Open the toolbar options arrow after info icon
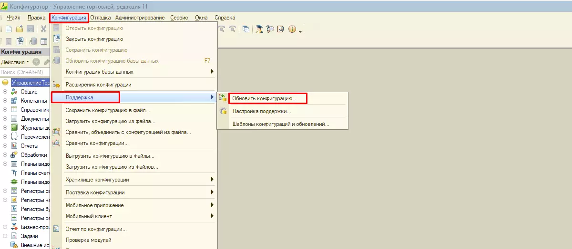 pyautogui.click(x=300, y=31)
